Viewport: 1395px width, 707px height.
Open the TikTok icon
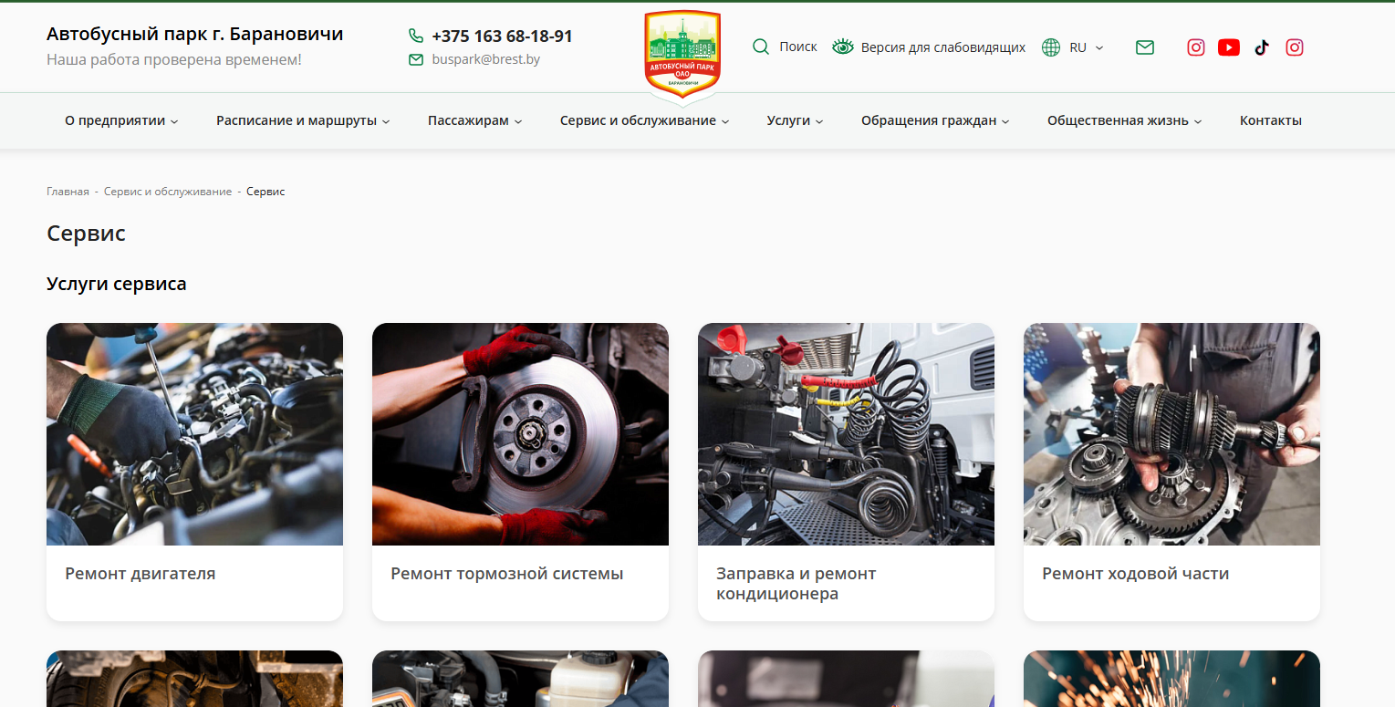click(1262, 47)
